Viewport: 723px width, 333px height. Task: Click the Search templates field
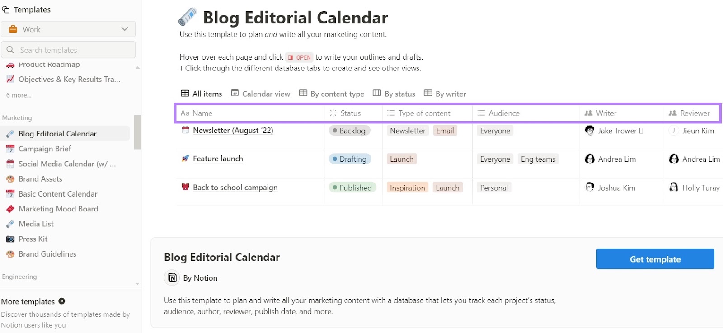[68, 50]
